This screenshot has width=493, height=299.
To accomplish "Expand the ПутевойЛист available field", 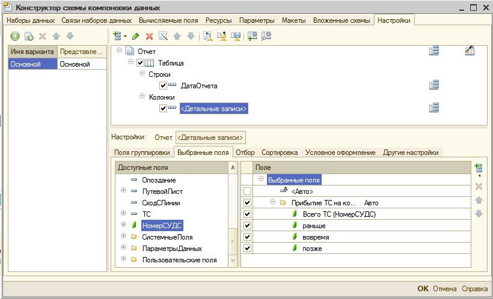I will (x=124, y=190).
